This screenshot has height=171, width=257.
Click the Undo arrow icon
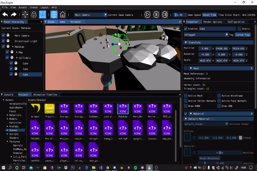[x=5, y=15]
